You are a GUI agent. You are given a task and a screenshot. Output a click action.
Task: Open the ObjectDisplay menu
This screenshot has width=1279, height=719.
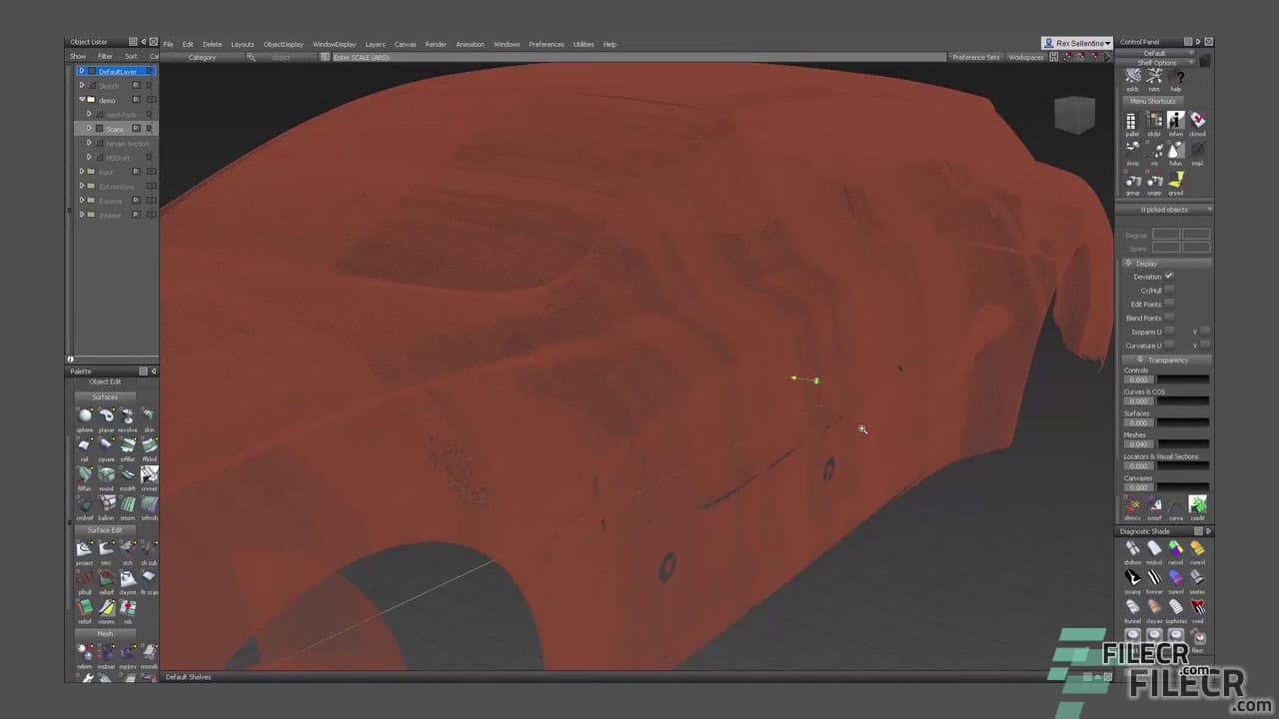[283, 44]
